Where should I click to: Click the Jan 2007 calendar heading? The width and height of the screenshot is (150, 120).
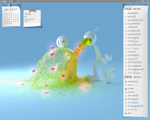click(x=11, y=9)
